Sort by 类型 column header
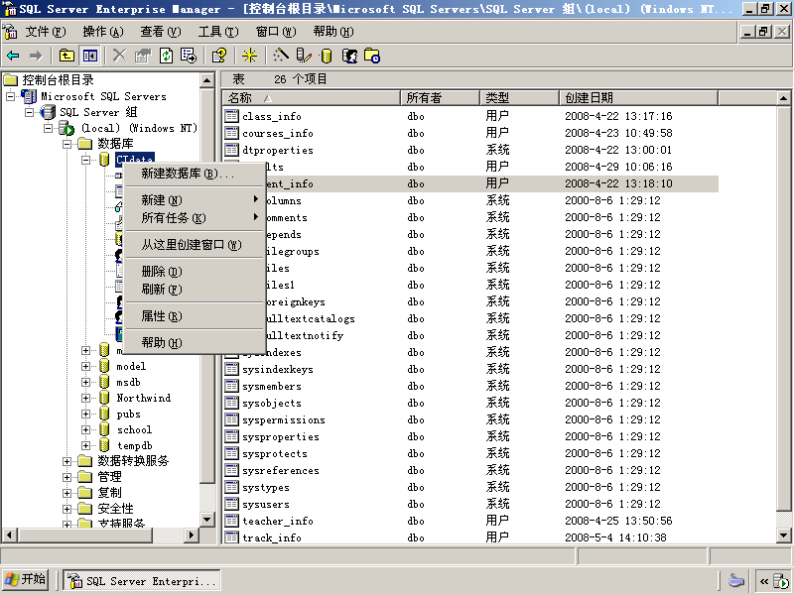Viewport: 794px width, 595px height. coord(519,97)
